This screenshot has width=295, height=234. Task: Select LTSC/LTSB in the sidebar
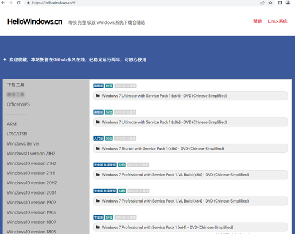click(17, 134)
